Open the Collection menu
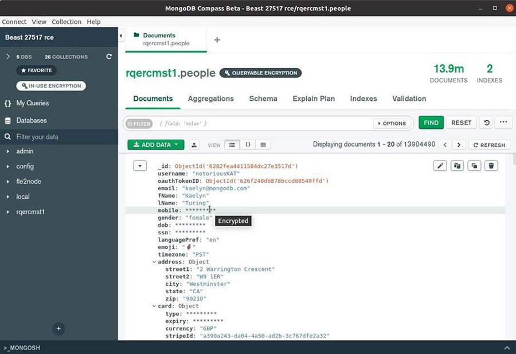The height and width of the screenshot is (354, 516). tap(67, 22)
